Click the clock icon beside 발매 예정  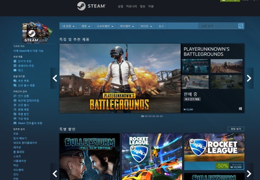click(15, 109)
